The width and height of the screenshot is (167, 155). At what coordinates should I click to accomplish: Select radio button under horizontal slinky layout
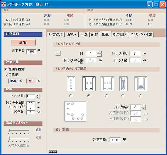140,96
